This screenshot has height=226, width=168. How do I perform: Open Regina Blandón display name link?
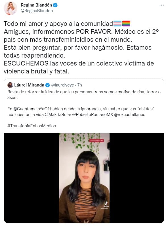(x=36, y=5)
